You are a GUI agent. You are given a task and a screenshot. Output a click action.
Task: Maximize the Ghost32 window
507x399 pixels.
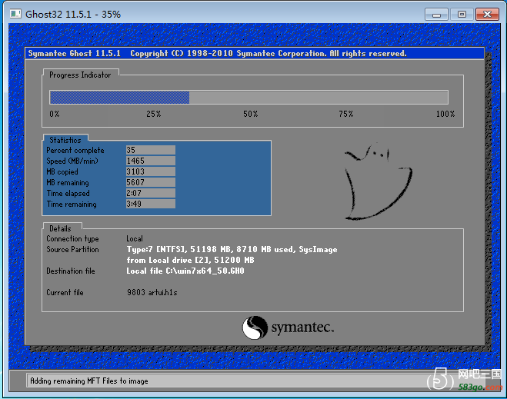tap(462, 15)
